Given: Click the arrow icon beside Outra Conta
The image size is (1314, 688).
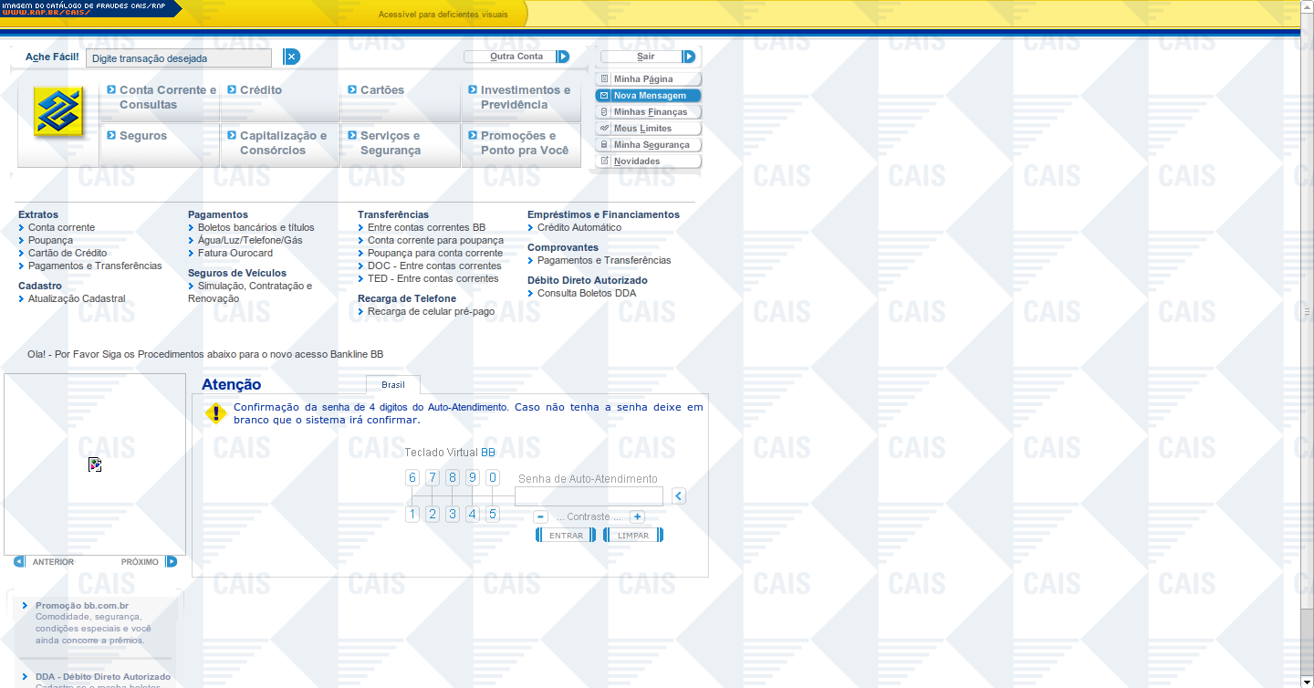Looking at the screenshot, I should tap(563, 57).
